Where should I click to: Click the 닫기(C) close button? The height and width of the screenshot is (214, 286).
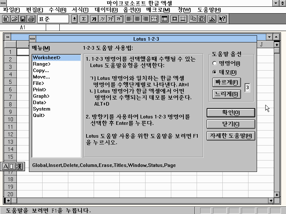coord(231,124)
